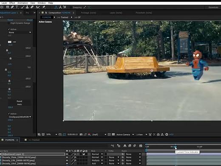The height and width of the screenshot is (166, 221).
Task: Click the Auto button in effect panel
Action: 20,104
